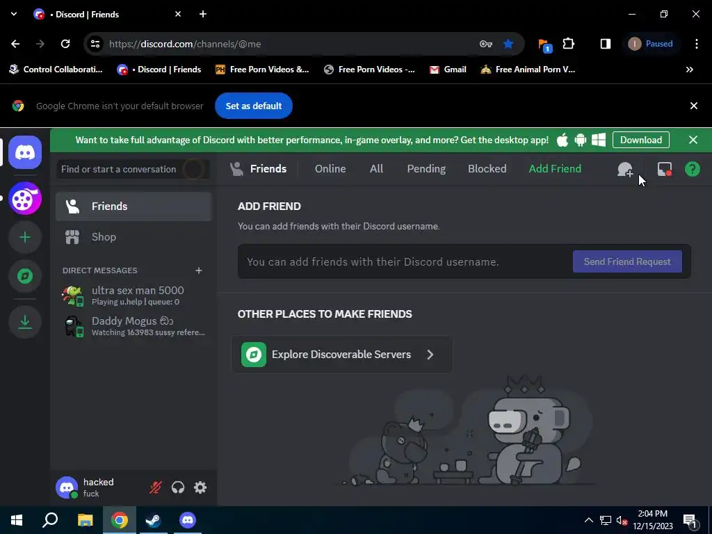Click the password key icon in address bar
The image size is (712, 534).
(486, 44)
